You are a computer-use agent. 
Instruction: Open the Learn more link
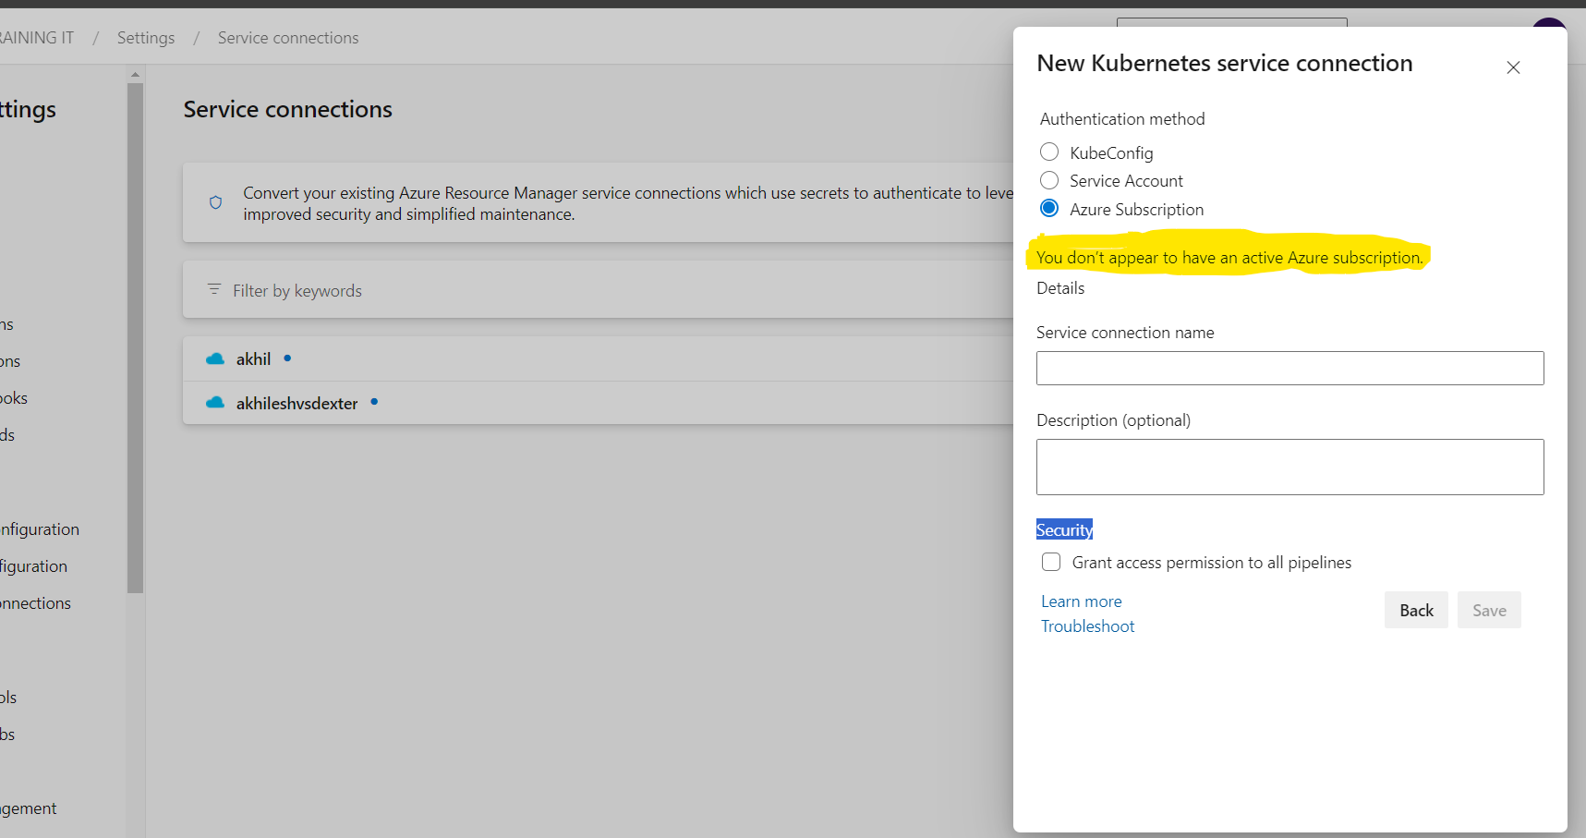(x=1082, y=601)
